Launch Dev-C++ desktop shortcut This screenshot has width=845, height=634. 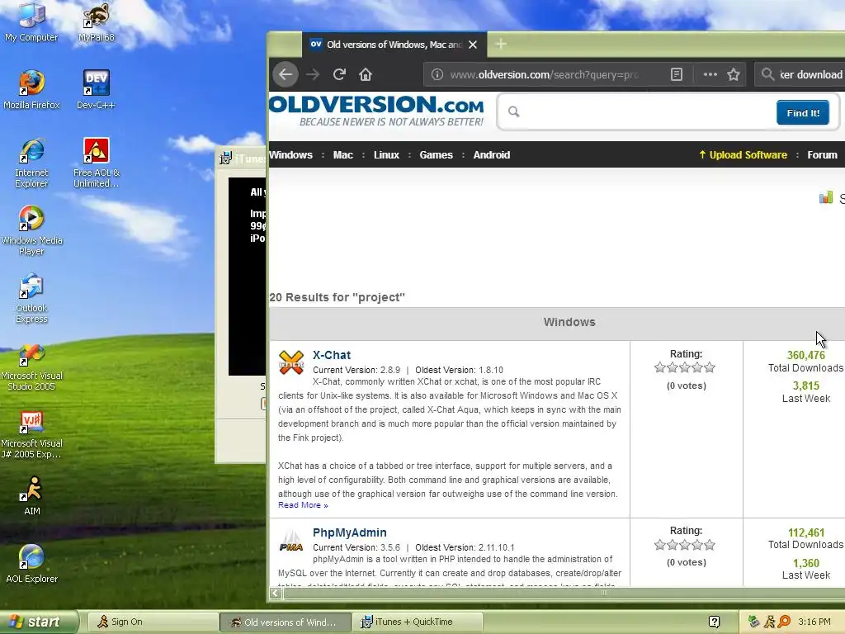[x=96, y=89]
